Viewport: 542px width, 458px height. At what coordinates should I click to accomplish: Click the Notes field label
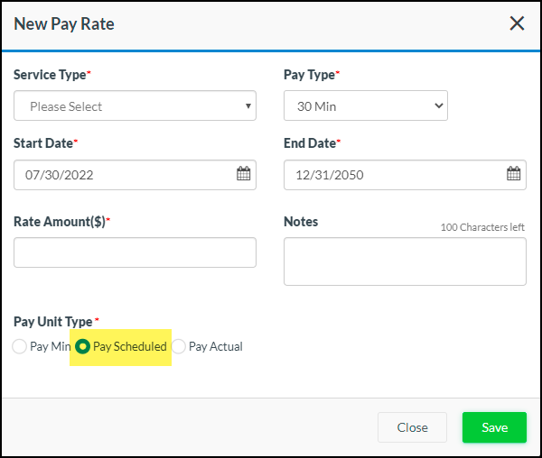point(301,221)
